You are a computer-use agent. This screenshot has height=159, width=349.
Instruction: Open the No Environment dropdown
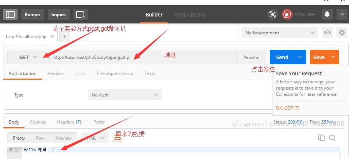280,33
